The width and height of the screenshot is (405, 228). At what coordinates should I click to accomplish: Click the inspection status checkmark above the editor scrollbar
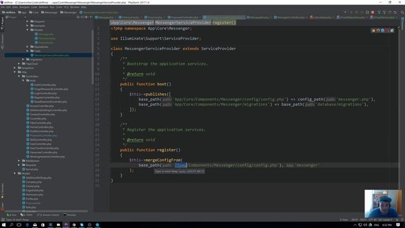click(x=399, y=27)
